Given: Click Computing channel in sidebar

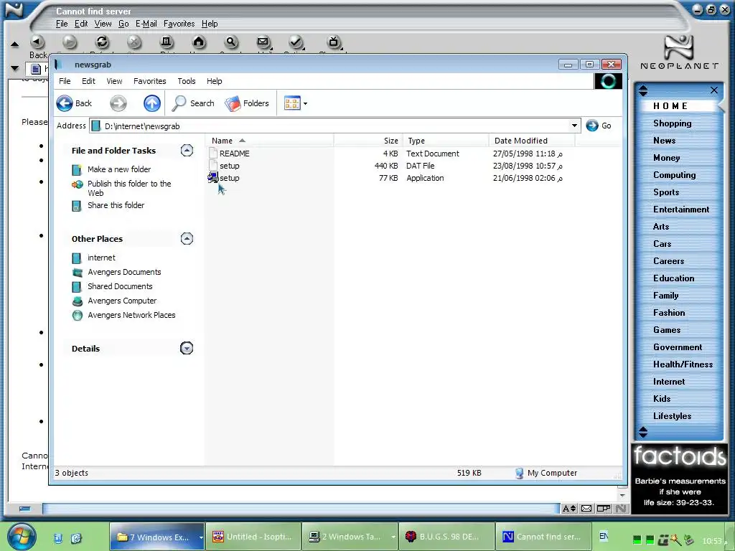Looking at the screenshot, I should click(674, 175).
